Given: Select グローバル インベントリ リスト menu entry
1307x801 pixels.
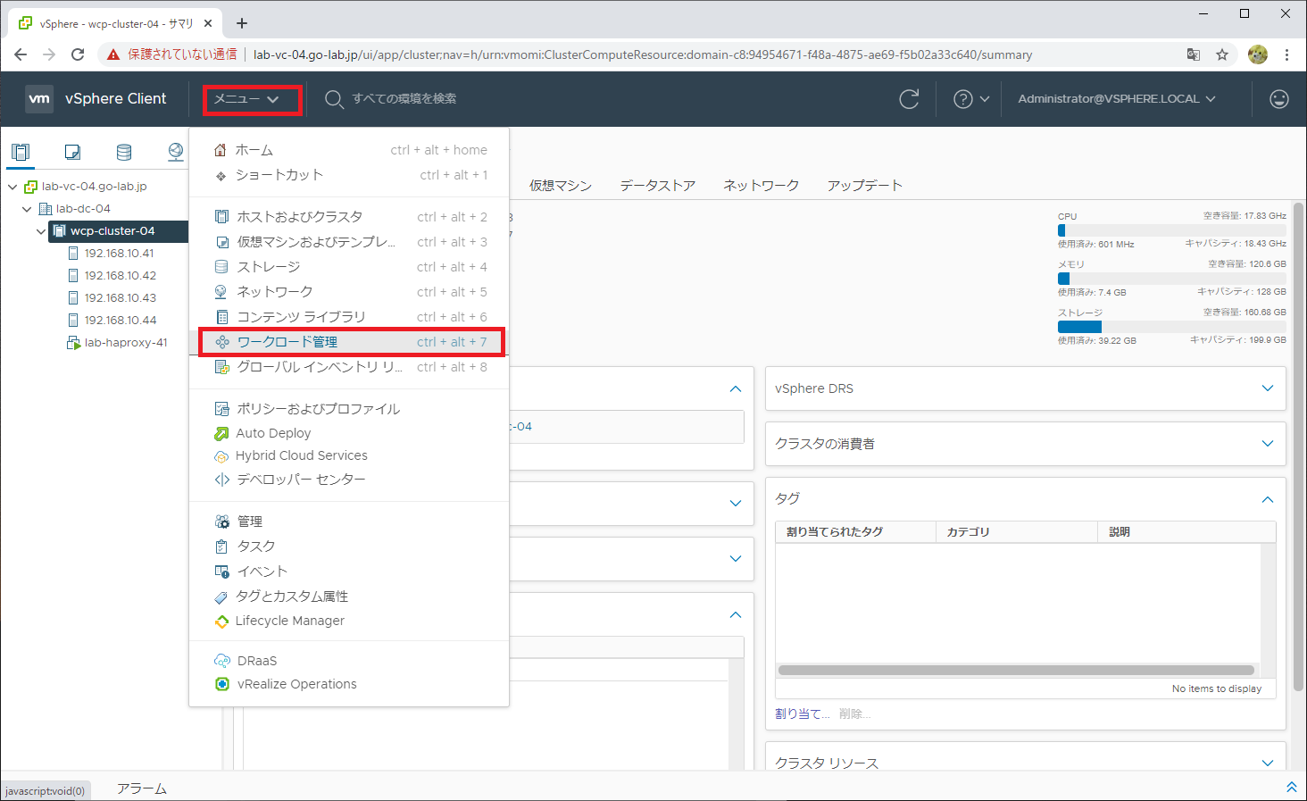Looking at the screenshot, I should (x=349, y=367).
